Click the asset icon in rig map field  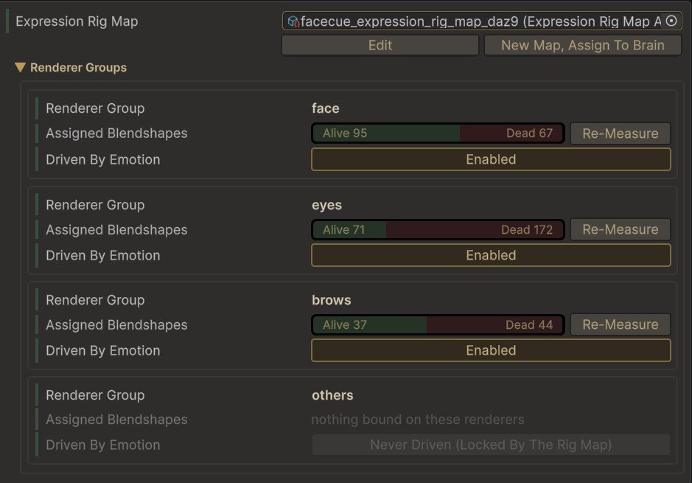293,21
